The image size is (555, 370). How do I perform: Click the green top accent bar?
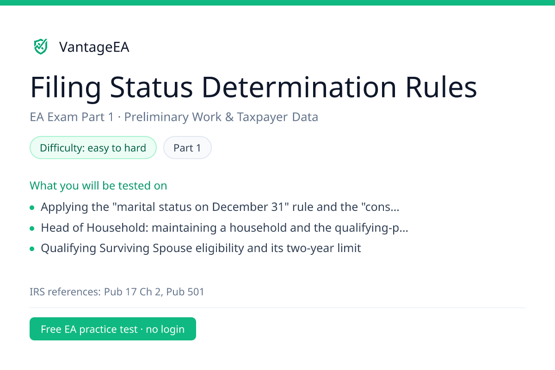pyautogui.click(x=277, y=3)
